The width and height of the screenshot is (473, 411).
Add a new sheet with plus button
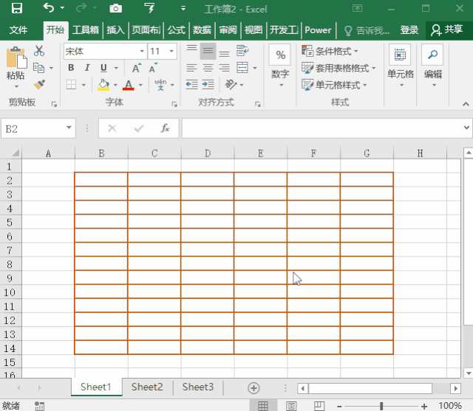(253, 388)
